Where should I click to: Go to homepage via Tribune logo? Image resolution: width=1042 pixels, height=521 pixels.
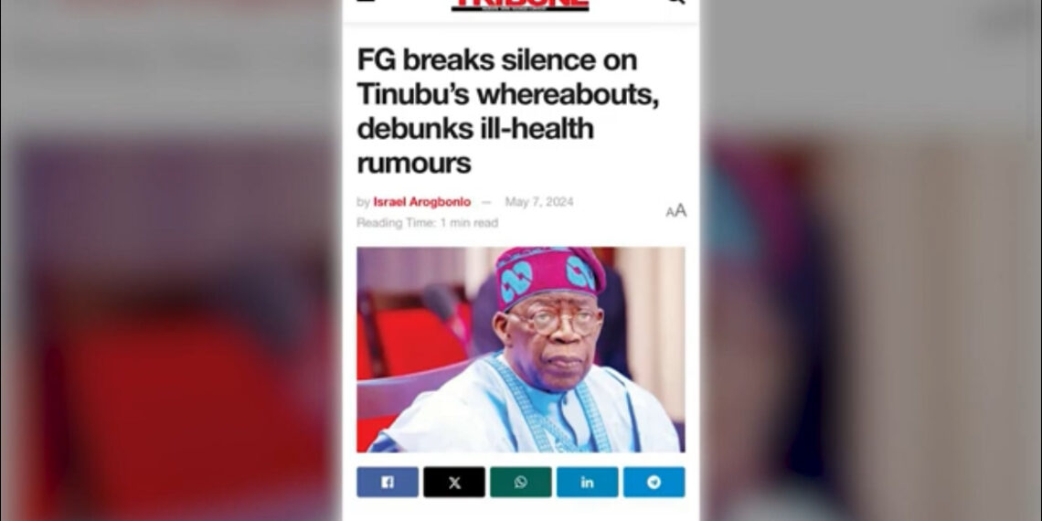(x=520, y=5)
